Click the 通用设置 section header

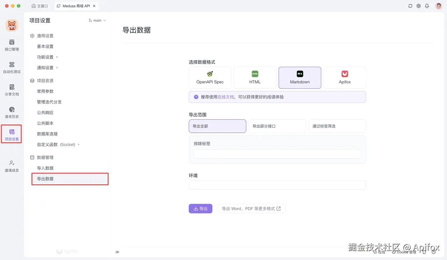tap(42, 36)
